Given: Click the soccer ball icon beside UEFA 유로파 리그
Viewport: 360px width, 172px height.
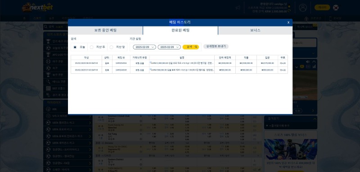Looking at the screenshot, I should 48,129.
